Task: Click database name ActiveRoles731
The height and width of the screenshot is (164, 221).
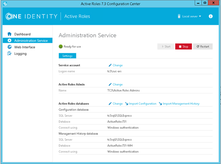Action: pos(117,122)
